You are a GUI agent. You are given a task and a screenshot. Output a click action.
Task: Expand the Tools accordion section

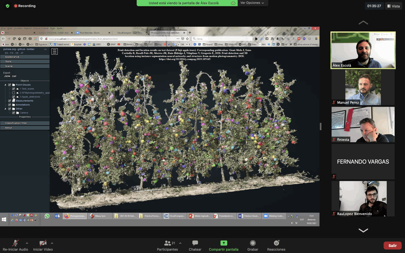tap(25, 62)
